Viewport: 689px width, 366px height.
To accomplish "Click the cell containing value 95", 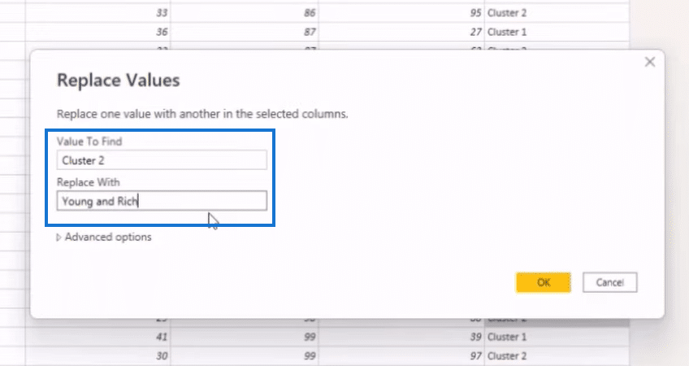I will (401, 13).
